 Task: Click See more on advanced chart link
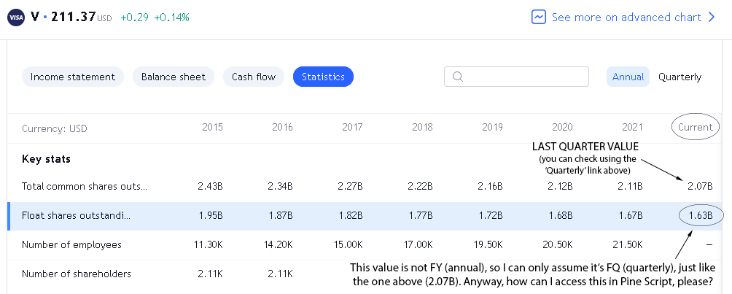tap(626, 18)
